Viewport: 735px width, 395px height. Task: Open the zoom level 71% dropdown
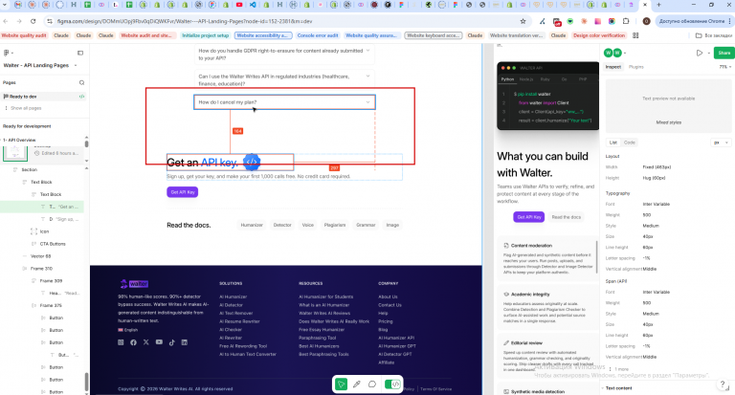(724, 67)
